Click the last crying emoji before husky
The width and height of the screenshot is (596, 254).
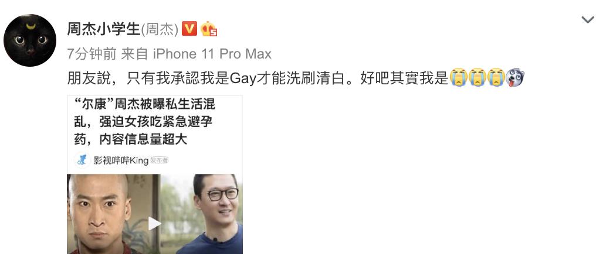coord(496,77)
